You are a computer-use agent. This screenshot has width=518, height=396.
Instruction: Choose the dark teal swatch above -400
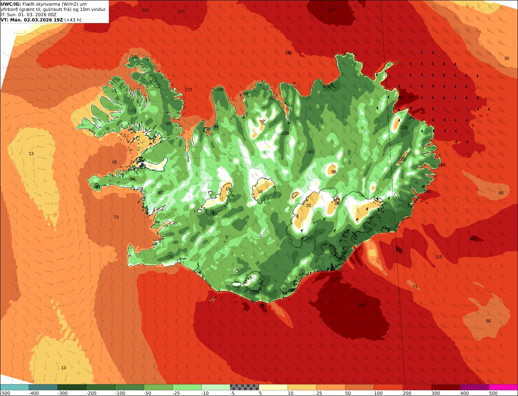click(x=43, y=387)
